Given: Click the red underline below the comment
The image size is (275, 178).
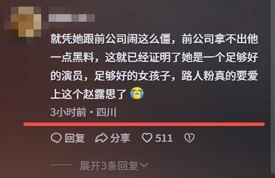Looking at the screenshot, I should tap(144, 124).
